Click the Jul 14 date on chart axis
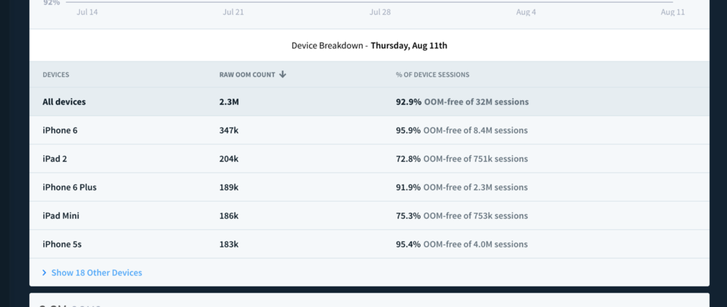727x307 pixels. pos(87,12)
